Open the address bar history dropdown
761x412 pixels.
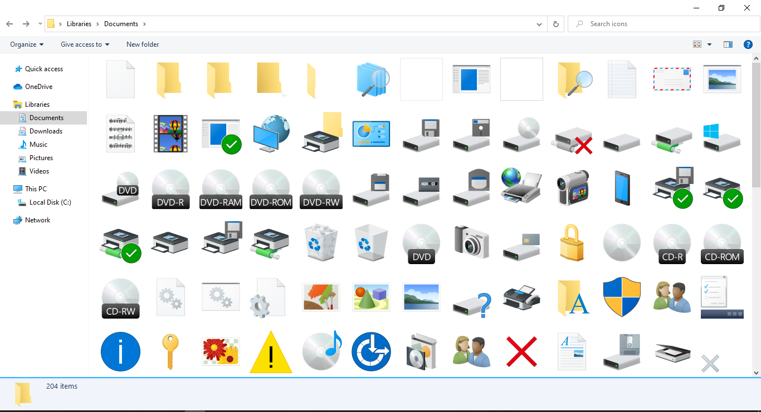[539, 24]
